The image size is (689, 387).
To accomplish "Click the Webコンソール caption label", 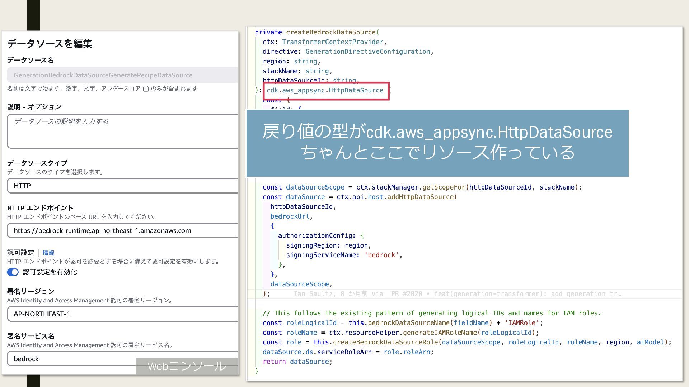I will pos(187,366).
